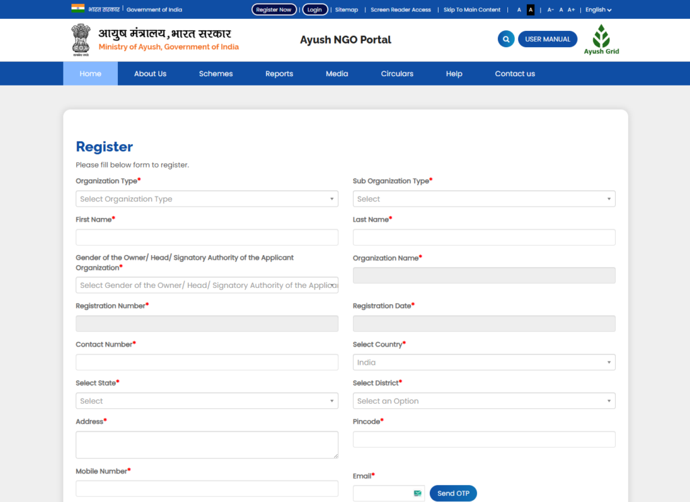Go to the Circulars menu item
Viewport: 690px width, 502px height.
[x=397, y=74]
